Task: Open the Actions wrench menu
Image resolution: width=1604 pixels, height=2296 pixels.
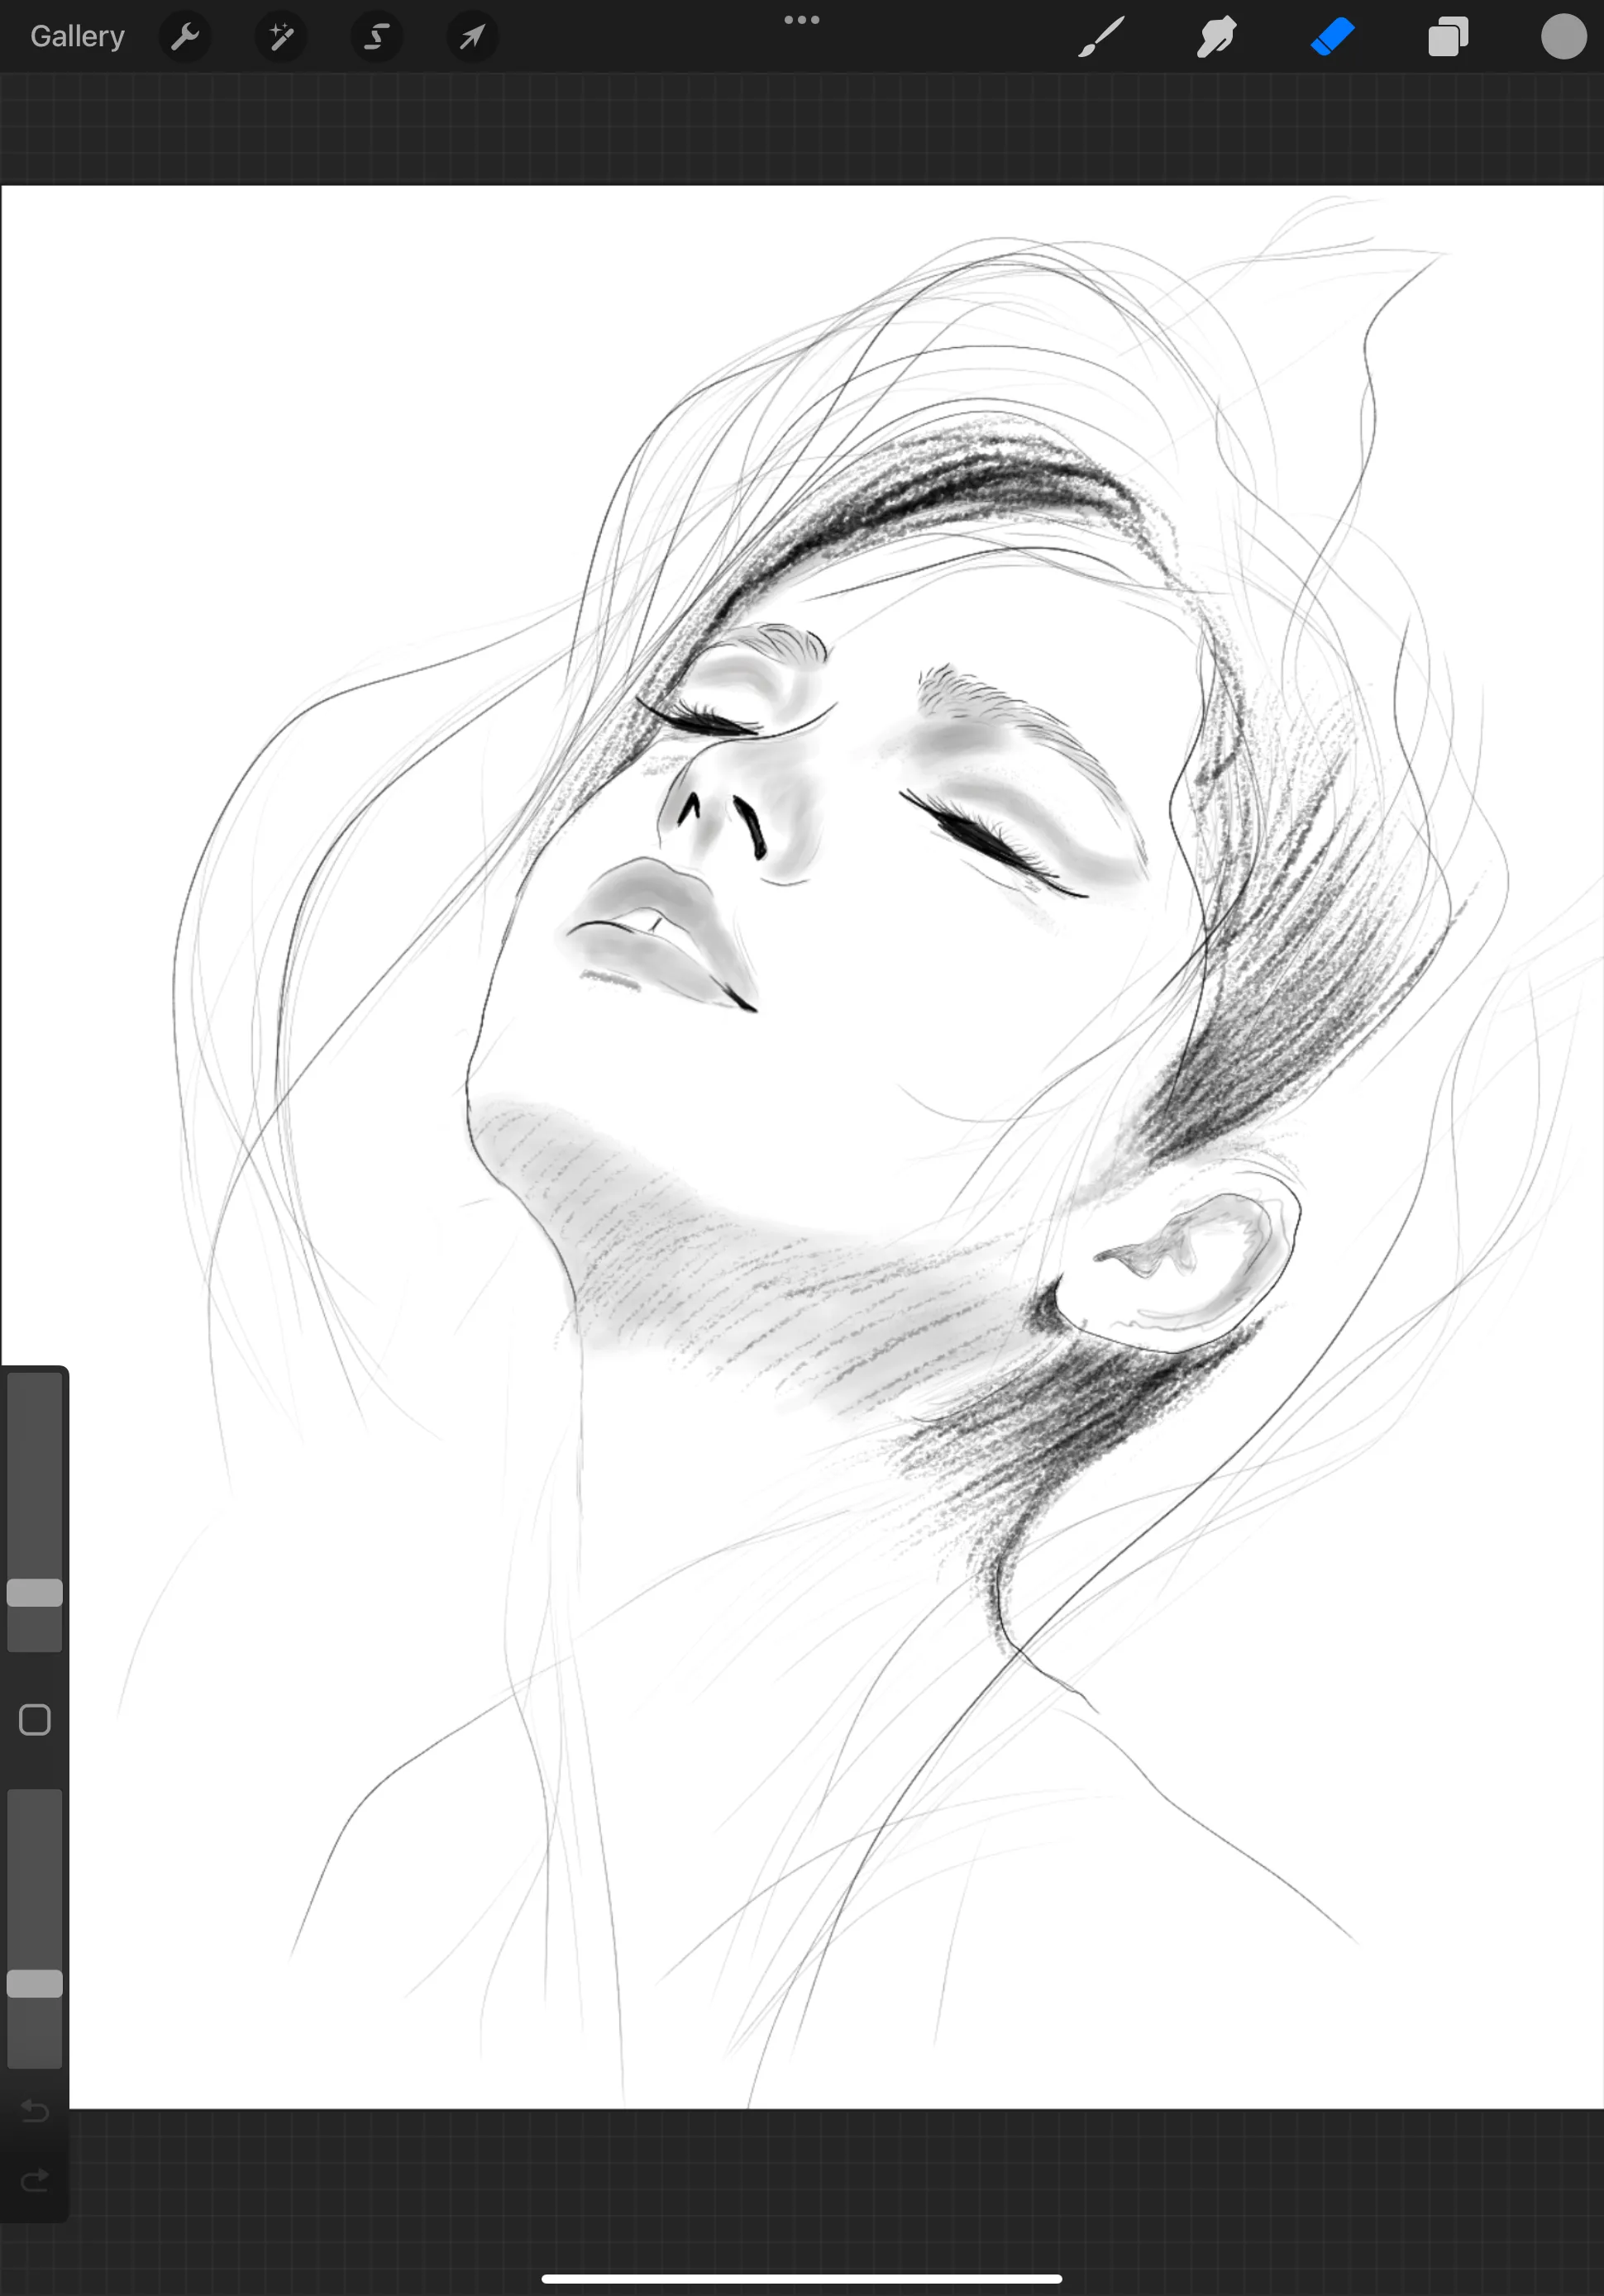Action: coord(185,37)
